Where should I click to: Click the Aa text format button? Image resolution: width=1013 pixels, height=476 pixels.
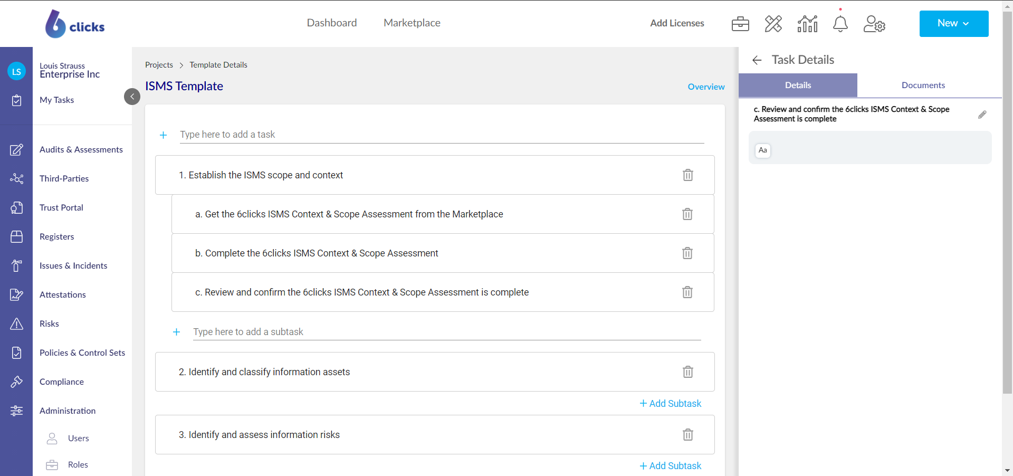763,150
